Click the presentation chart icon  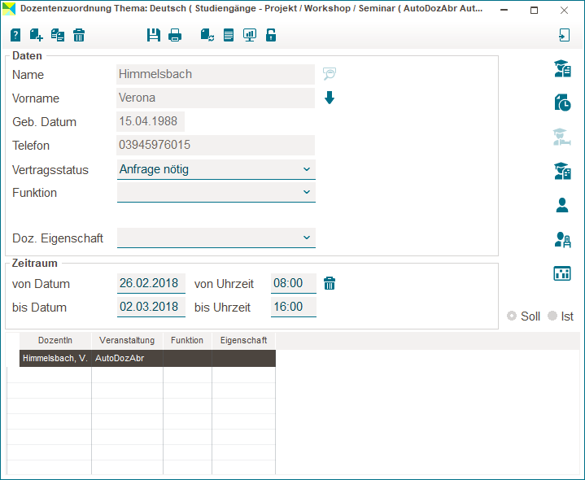(250, 35)
